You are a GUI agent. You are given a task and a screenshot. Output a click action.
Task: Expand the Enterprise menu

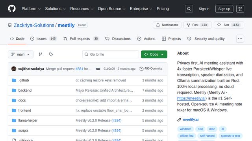(141, 9)
